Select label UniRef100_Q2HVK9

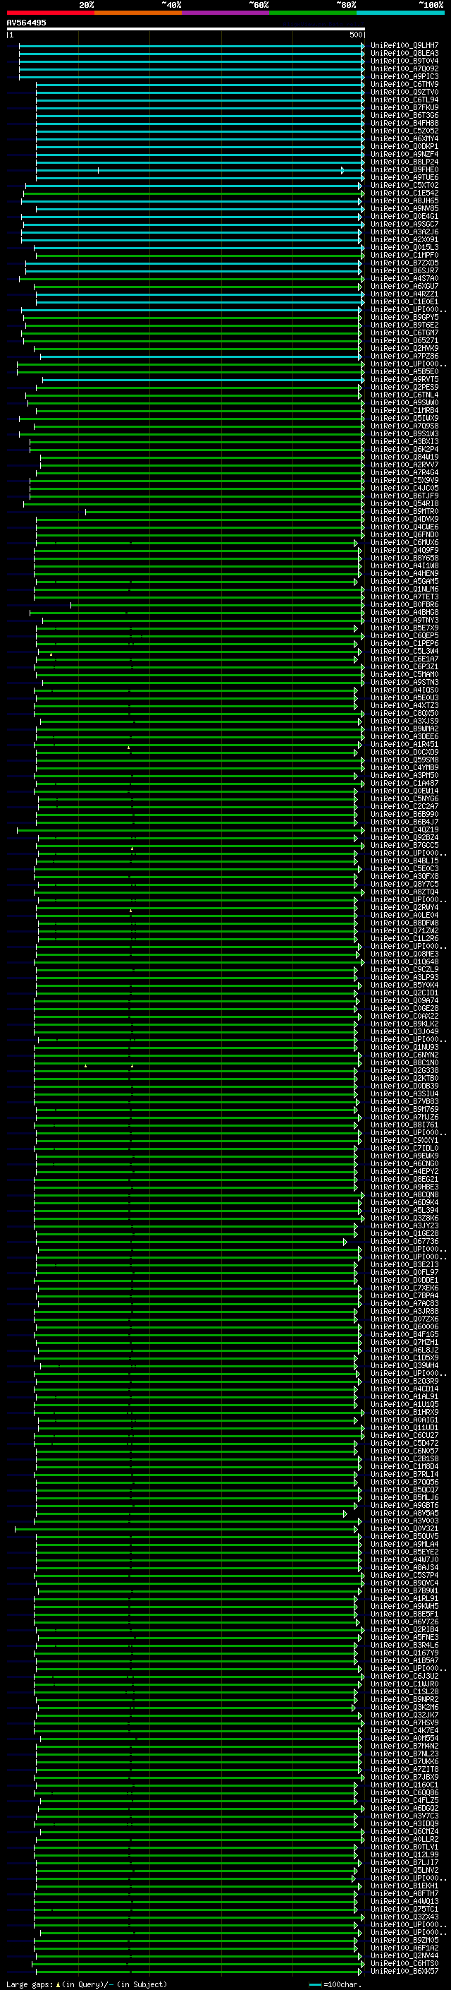[x=404, y=349]
